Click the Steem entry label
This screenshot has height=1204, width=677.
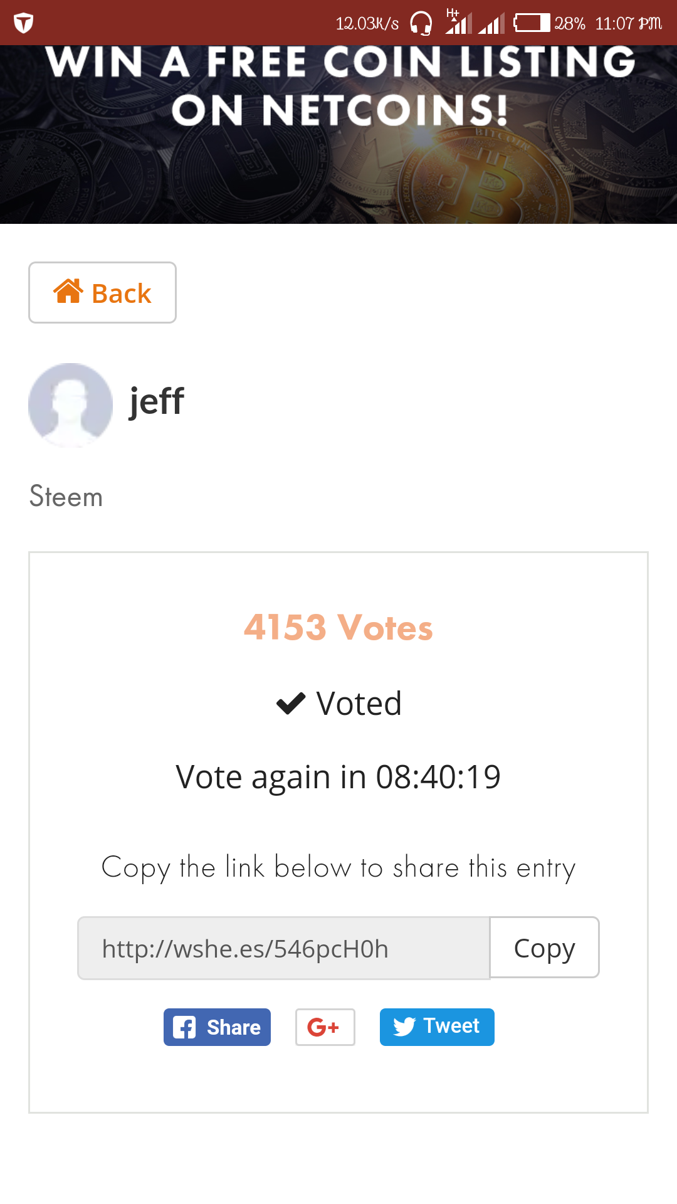tap(66, 497)
